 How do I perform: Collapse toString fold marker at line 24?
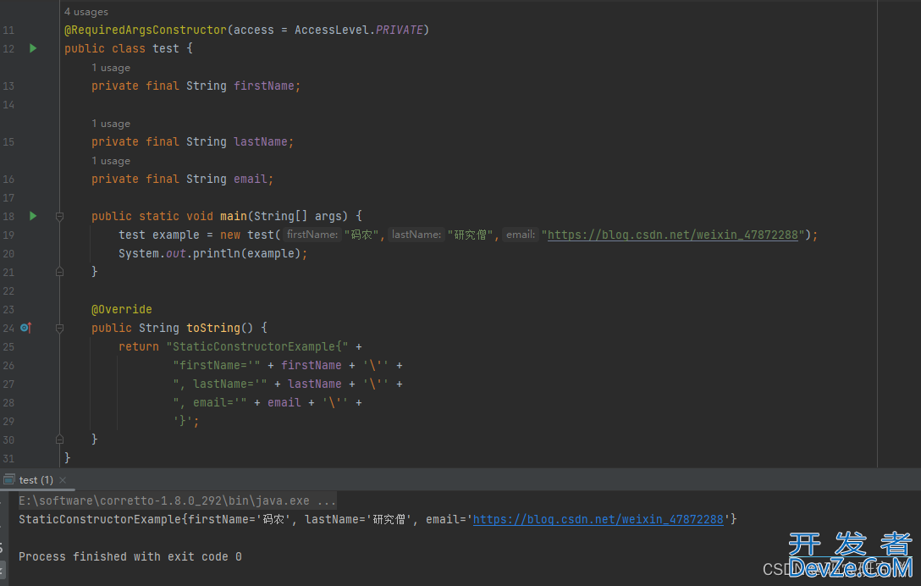point(59,328)
